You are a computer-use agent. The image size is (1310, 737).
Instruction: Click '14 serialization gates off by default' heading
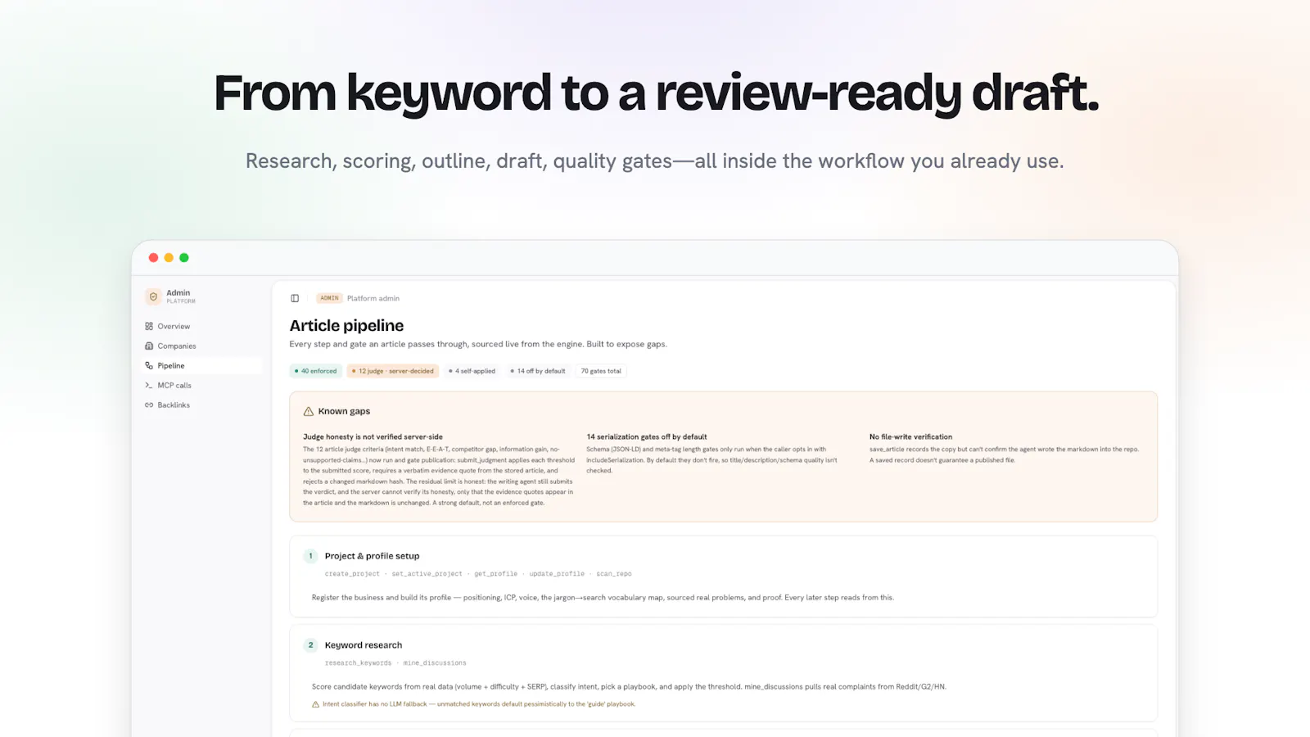point(647,436)
